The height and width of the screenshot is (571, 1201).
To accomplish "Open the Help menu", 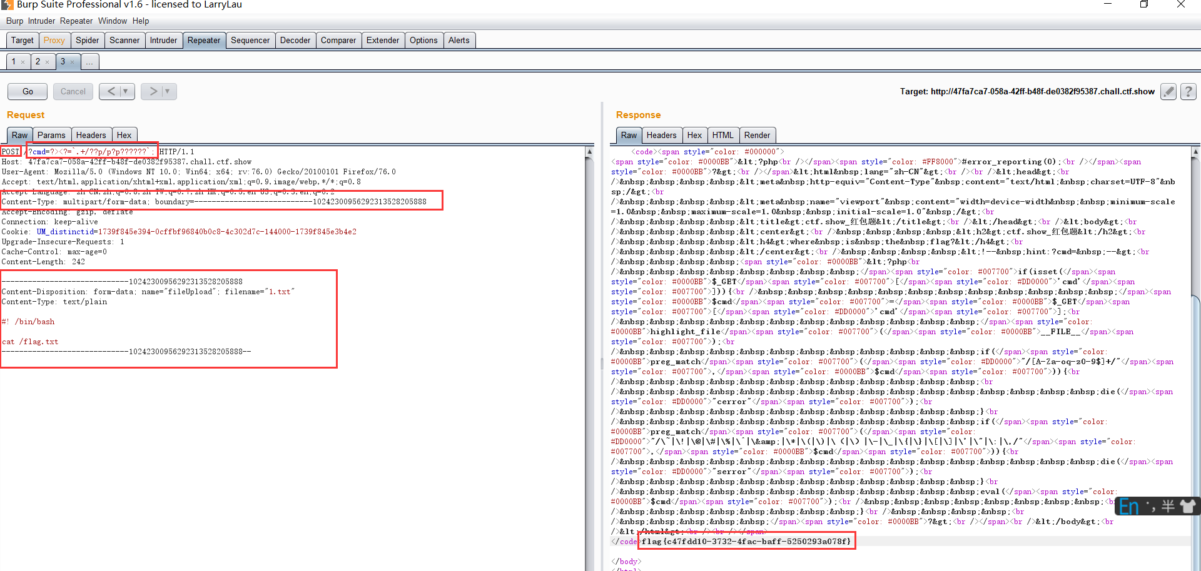I will tap(141, 21).
